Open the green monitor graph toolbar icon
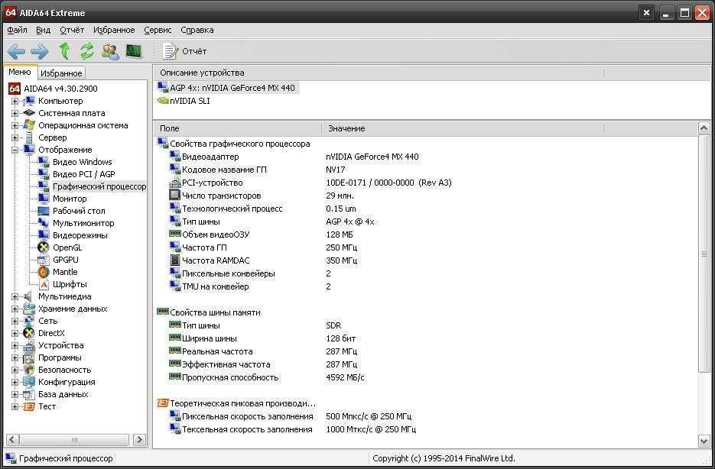715x469 pixels. [x=134, y=51]
